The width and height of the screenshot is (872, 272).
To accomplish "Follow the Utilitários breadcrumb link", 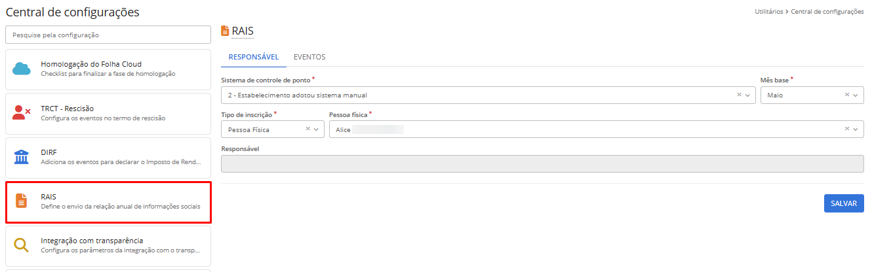I will [768, 12].
